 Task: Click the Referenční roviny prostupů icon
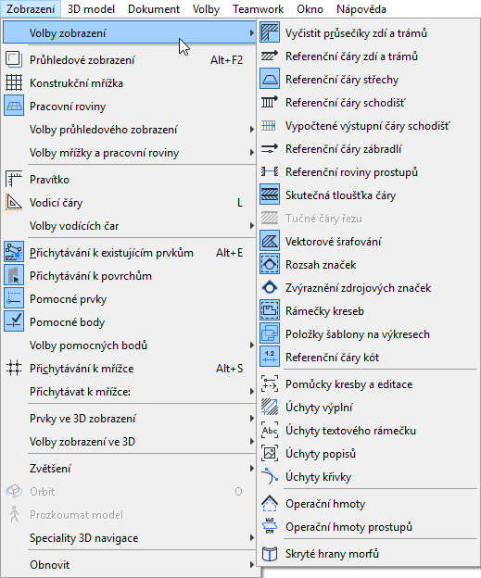[x=270, y=171]
